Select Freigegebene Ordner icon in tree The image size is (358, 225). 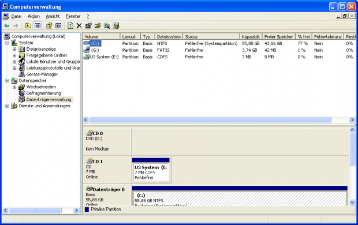(22, 55)
